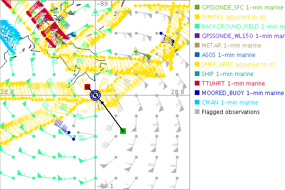This screenshot has width=285, height=190.
Task: Click the 28.8 latitude label on left
Action: click(7, 91)
